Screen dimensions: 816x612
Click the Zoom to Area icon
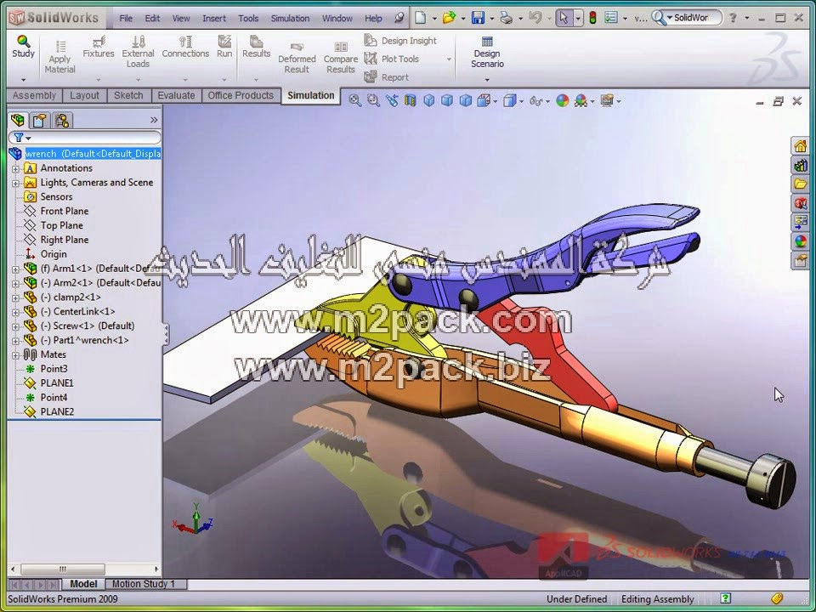pos(373,100)
